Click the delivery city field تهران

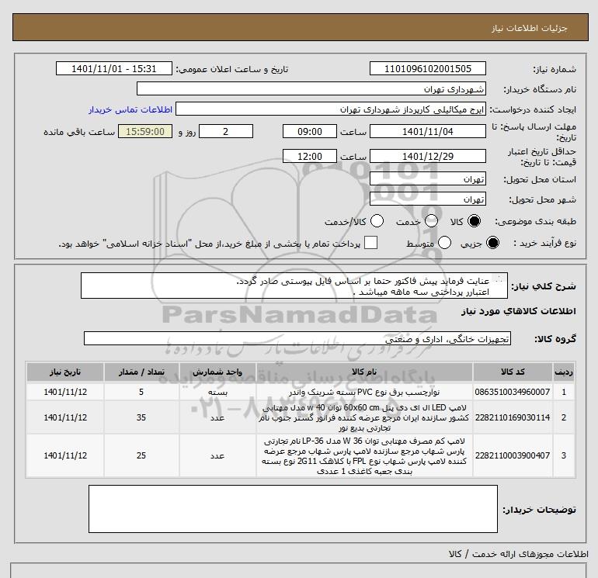click(x=427, y=199)
